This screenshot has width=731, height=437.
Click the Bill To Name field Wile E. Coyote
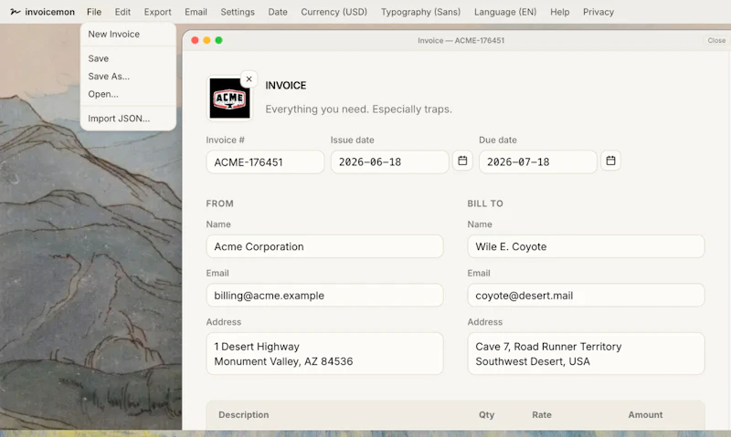pyautogui.click(x=586, y=246)
